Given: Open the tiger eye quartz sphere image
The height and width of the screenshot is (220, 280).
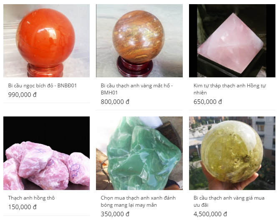Looking at the screenshot, I should pos(139,41).
